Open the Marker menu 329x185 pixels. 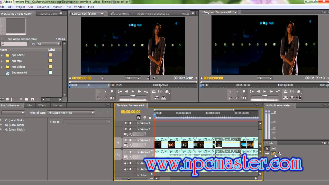pos(57,7)
